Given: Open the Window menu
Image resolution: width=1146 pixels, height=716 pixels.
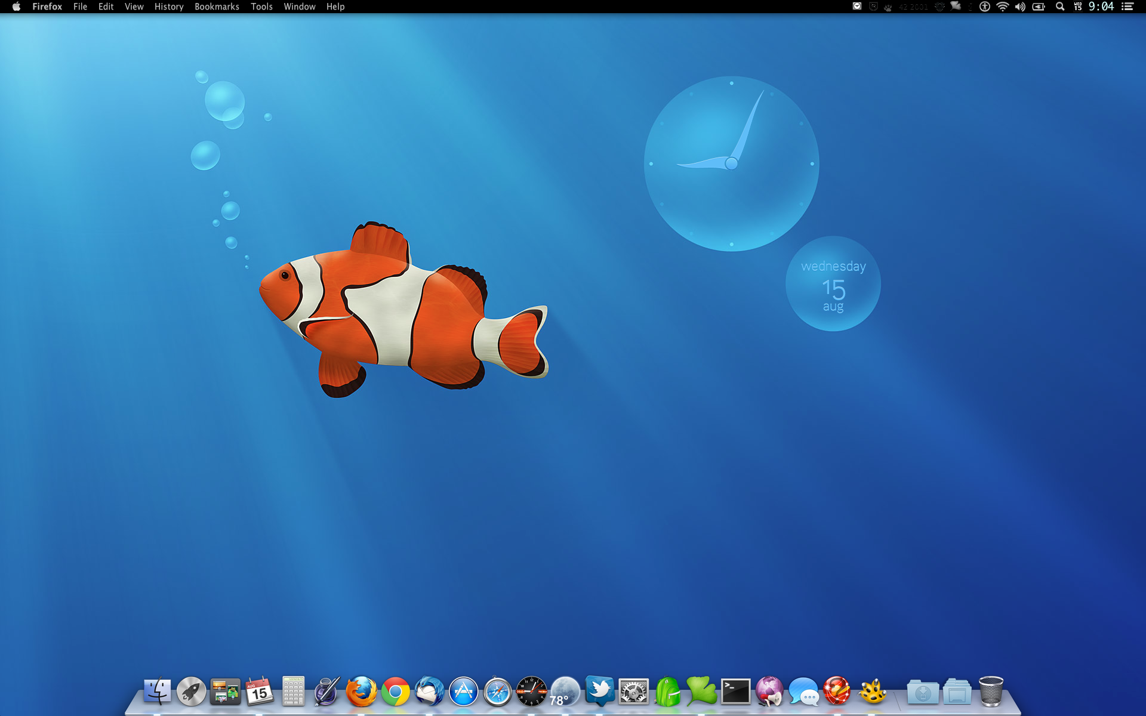Looking at the screenshot, I should (299, 7).
